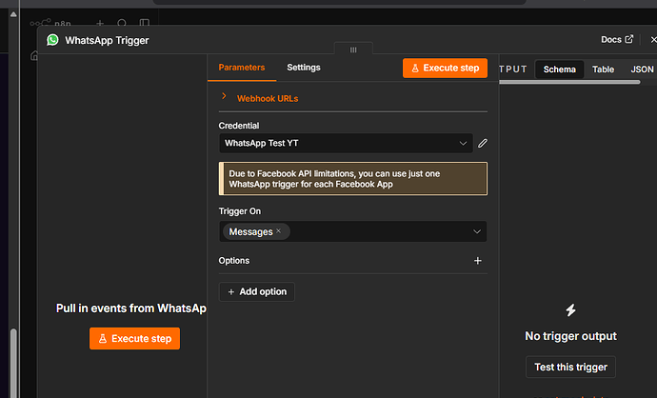The height and width of the screenshot is (398, 657).
Task: Edit credential with the pencil icon
Action: (x=483, y=143)
